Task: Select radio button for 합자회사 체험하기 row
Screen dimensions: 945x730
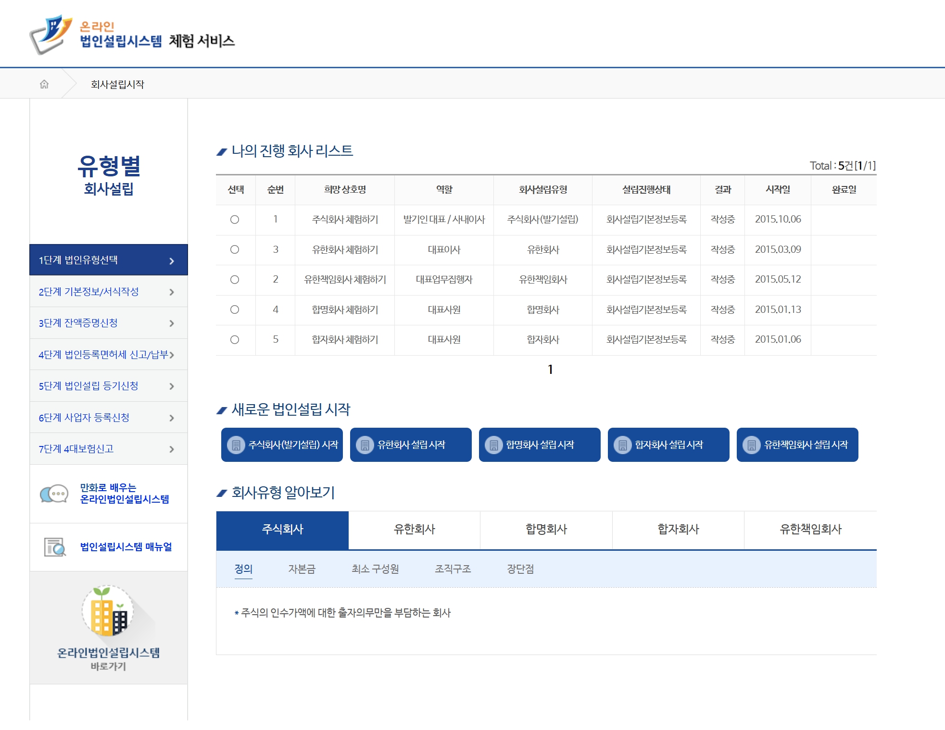Action: [x=235, y=340]
